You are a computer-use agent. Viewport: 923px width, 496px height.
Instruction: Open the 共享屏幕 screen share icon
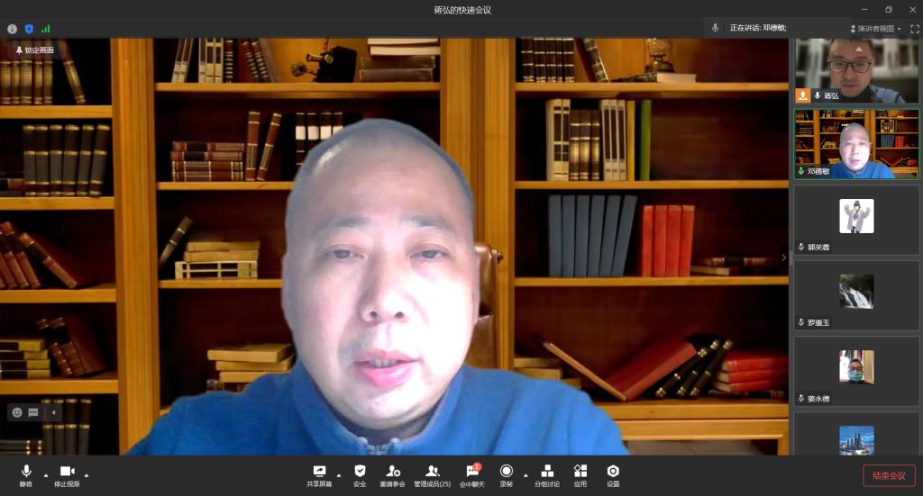[319, 472]
